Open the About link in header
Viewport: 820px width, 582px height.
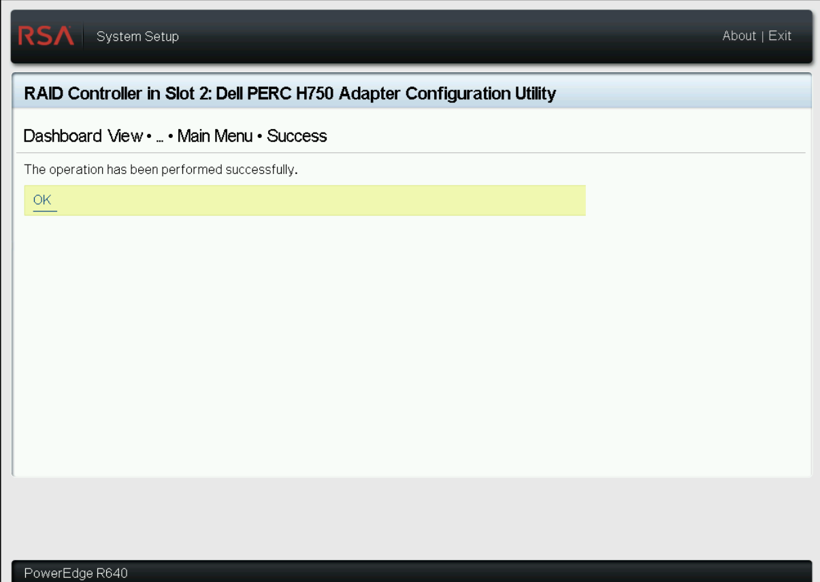coord(739,36)
